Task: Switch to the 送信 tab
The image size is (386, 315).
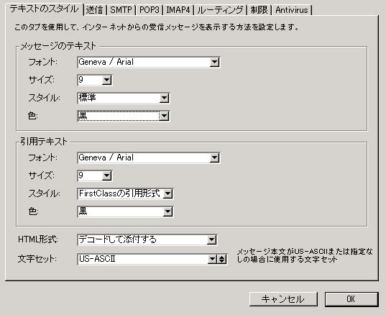Action: tap(95, 10)
